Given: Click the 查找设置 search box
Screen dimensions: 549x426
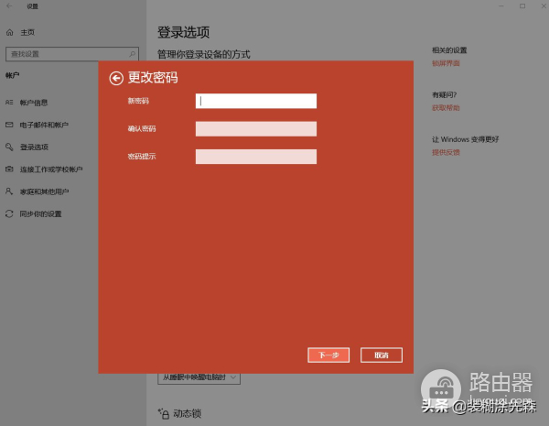Looking at the screenshot, I should point(72,54).
